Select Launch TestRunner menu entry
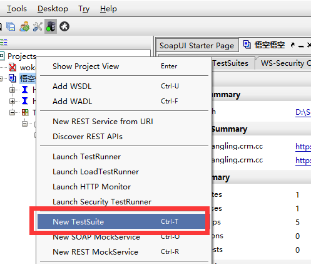Image resolution: width=311 pixels, height=264 pixels. coord(124,157)
